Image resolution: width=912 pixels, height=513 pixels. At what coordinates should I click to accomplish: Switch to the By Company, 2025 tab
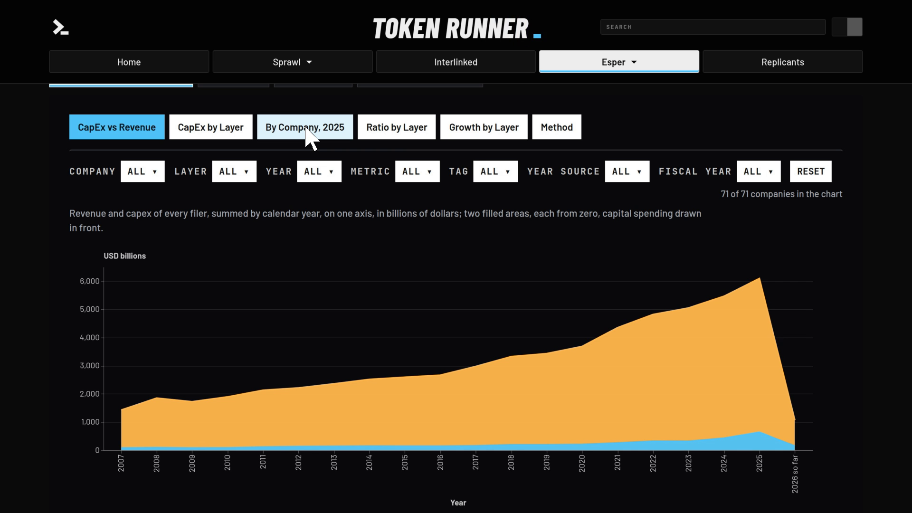click(x=305, y=127)
